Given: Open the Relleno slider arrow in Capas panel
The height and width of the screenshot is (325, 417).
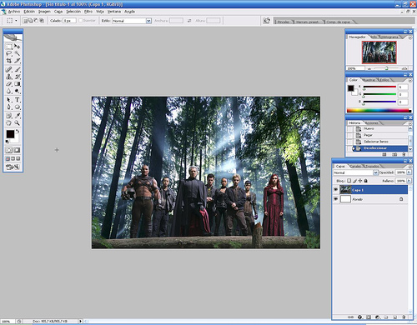Looking at the screenshot, I should [x=409, y=181].
